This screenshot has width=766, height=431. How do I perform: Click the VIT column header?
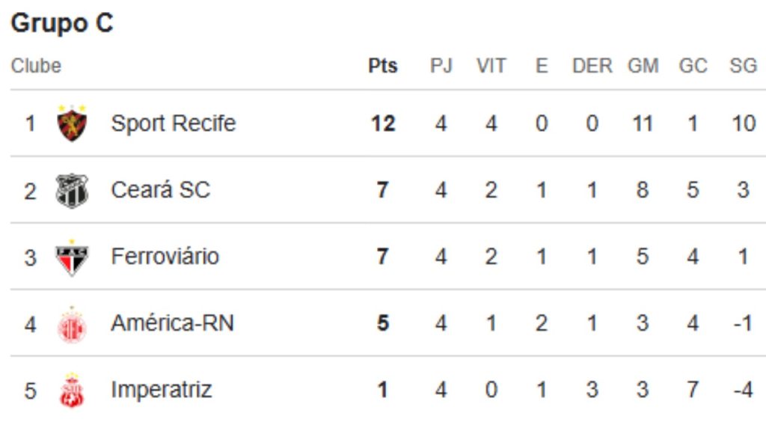coord(491,66)
